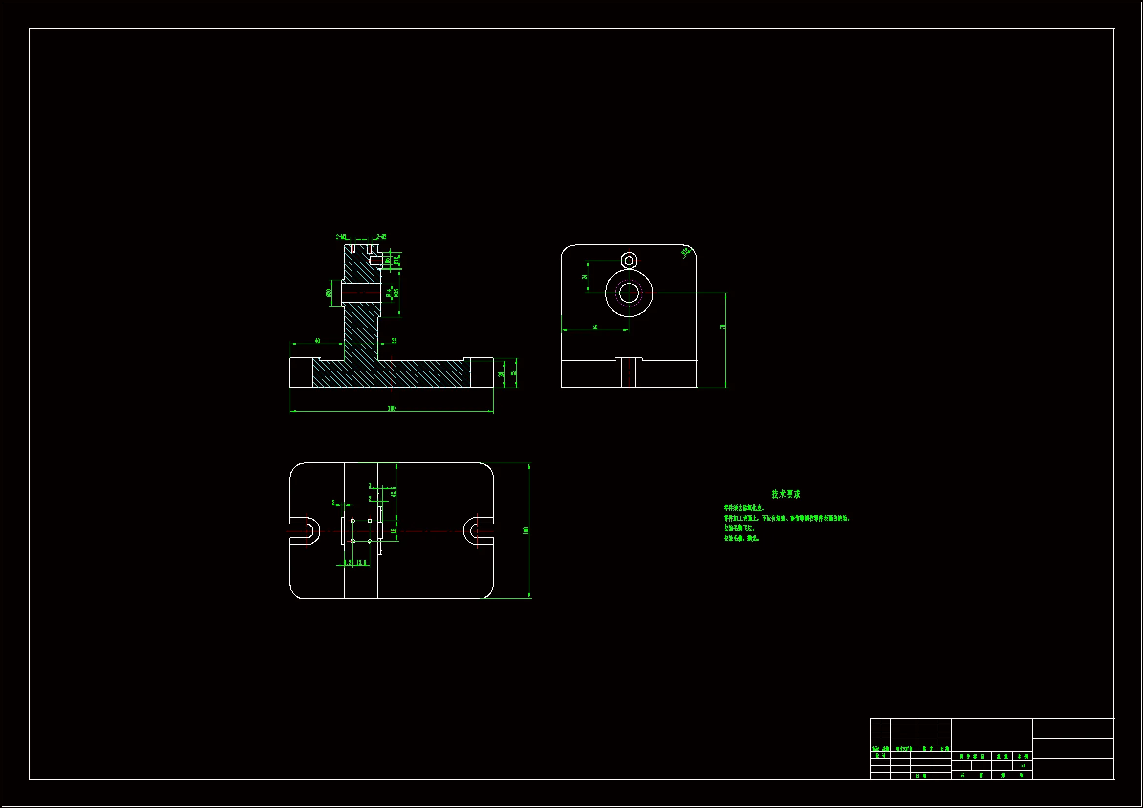The height and width of the screenshot is (808, 1143).
Task: Click the 160 overall length dimension text
Action: click(391, 408)
